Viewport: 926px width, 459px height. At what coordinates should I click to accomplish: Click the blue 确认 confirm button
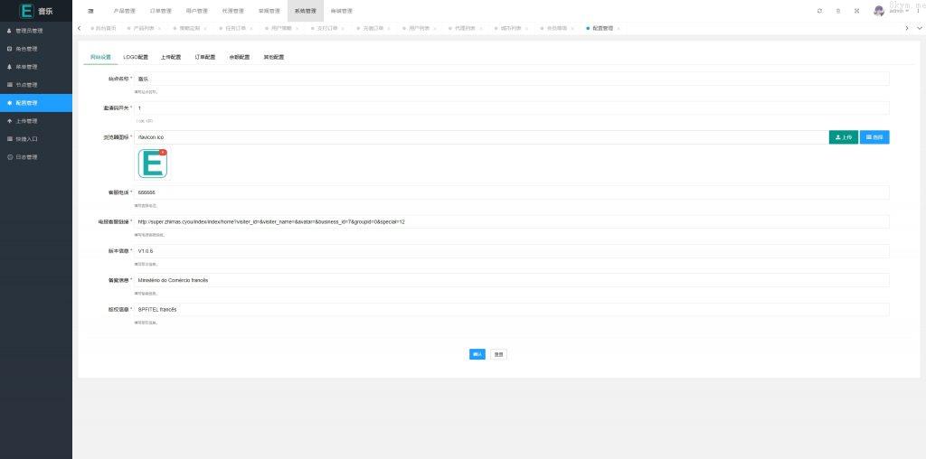[477, 354]
